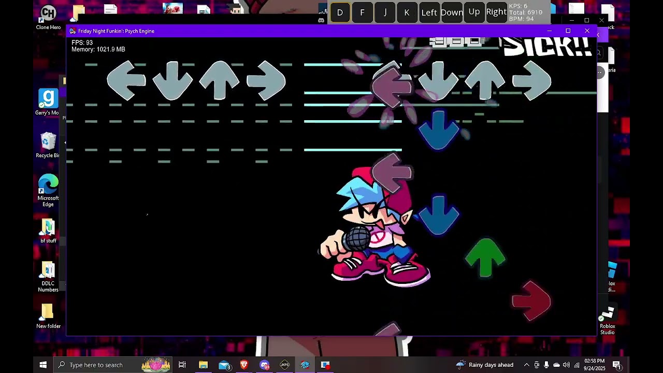Open the Brave browser taskbar icon
The image size is (663, 373).
(x=244, y=365)
